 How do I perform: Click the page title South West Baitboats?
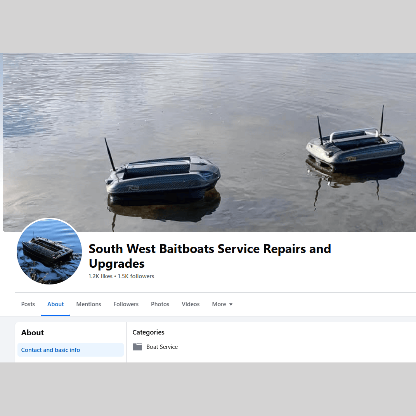[x=210, y=256]
